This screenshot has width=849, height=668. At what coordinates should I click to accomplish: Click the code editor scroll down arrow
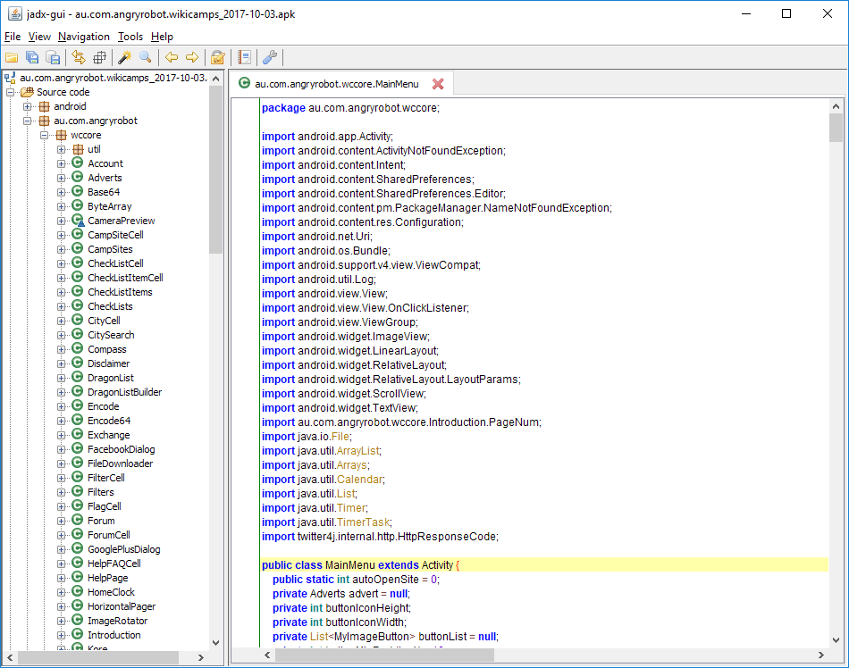coord(836,640)
